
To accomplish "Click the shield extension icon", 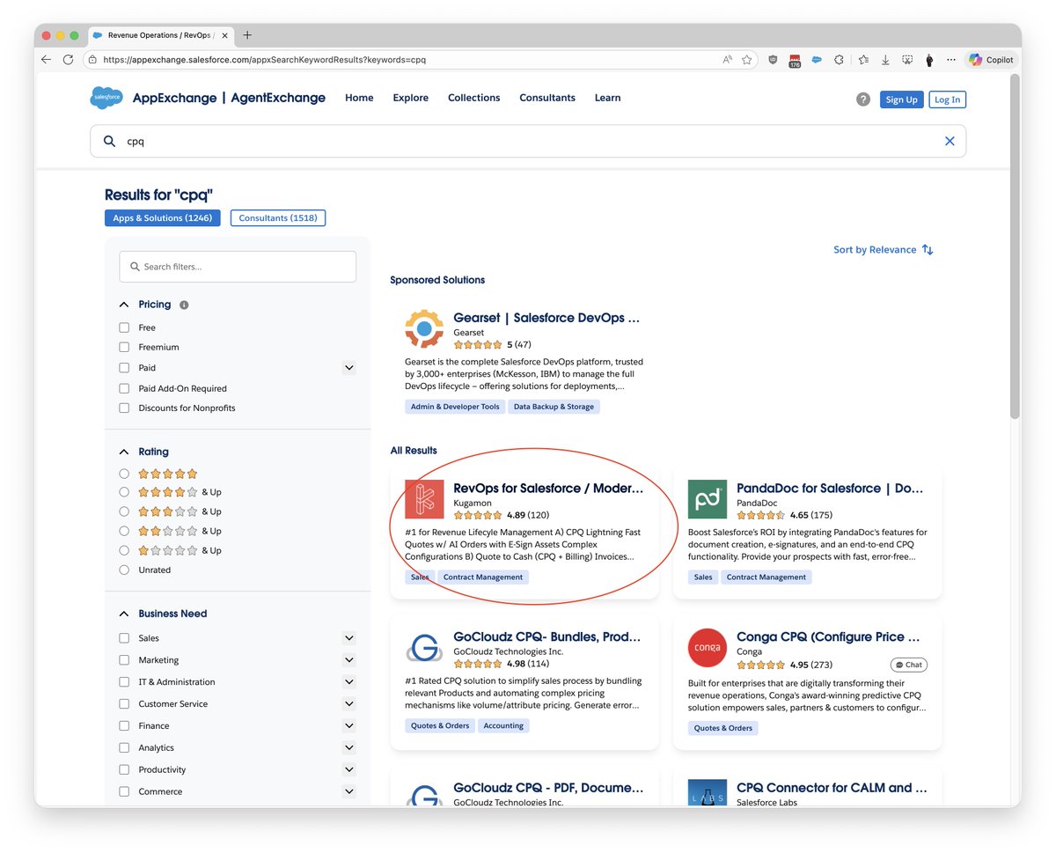I will 774,60.
